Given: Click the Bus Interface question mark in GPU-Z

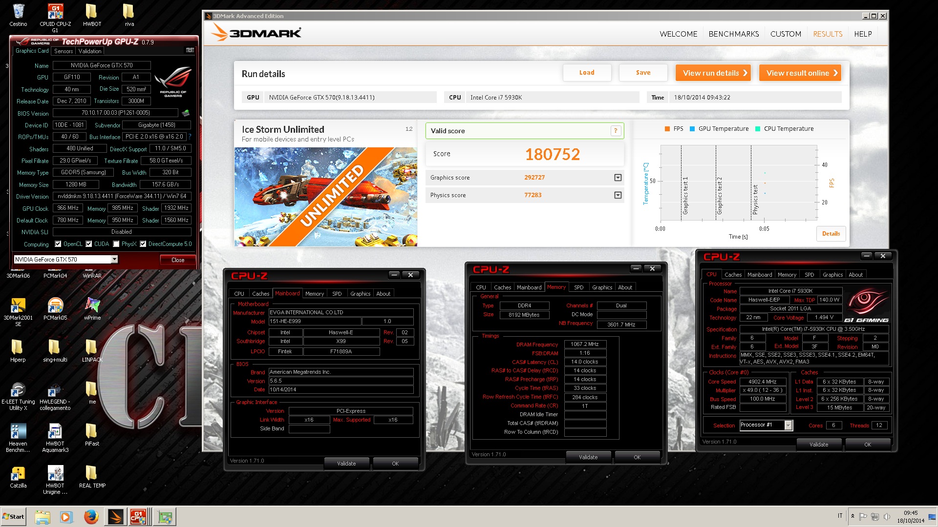Looking at the screenshot, I should [x=190, y=137].
